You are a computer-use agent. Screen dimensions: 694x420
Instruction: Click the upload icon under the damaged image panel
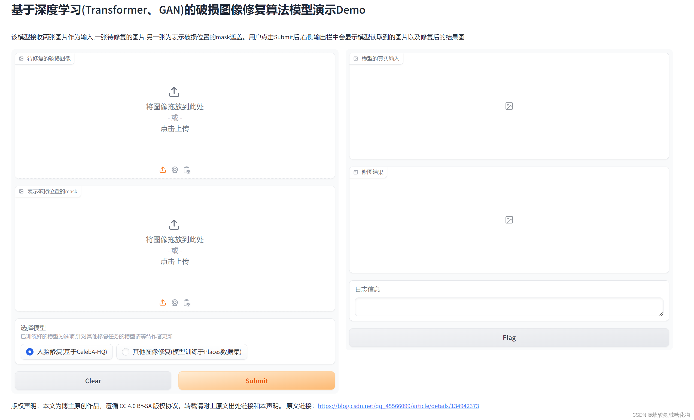(x=163, y=170)
